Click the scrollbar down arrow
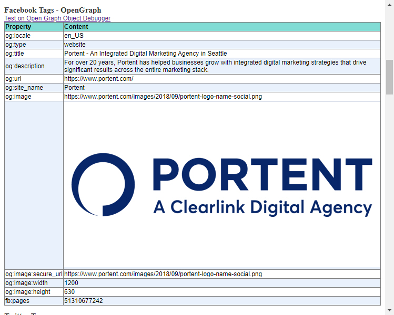Screen dimensions: 394x315 pos(389,311)
